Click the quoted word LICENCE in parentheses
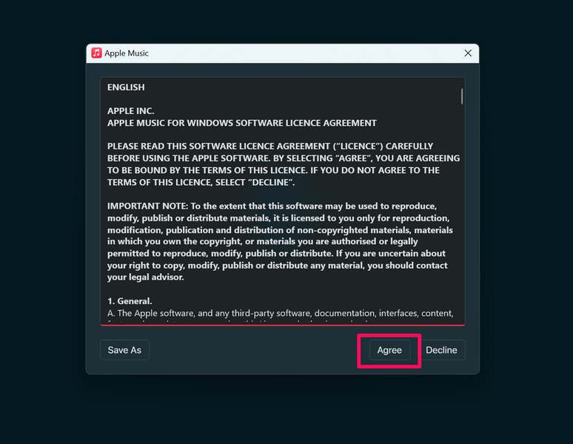The width and height of the screenshot is (573, 444). pyautogui.click(x=358, y=146)
